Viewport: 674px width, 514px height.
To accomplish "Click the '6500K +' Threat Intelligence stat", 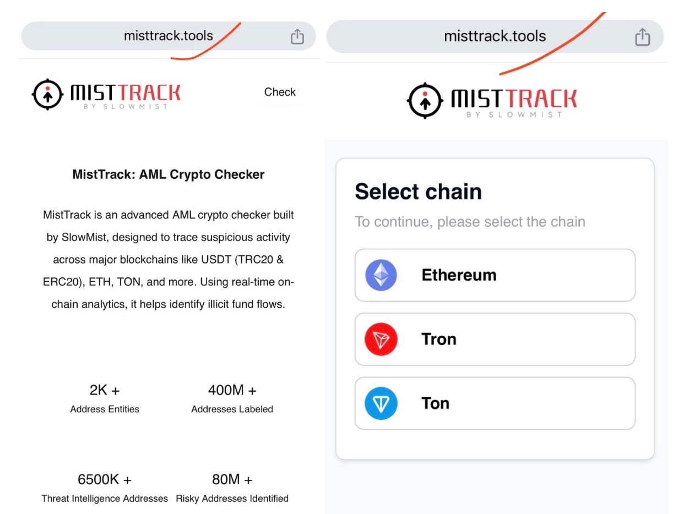I will (x=105, y=479).
